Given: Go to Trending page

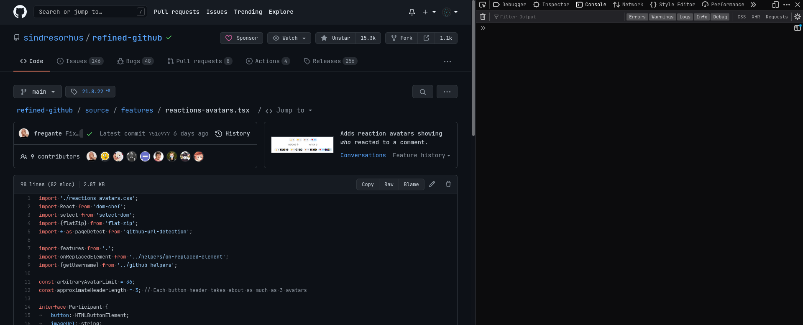Looking at the screenshot, I should point(248,12).
